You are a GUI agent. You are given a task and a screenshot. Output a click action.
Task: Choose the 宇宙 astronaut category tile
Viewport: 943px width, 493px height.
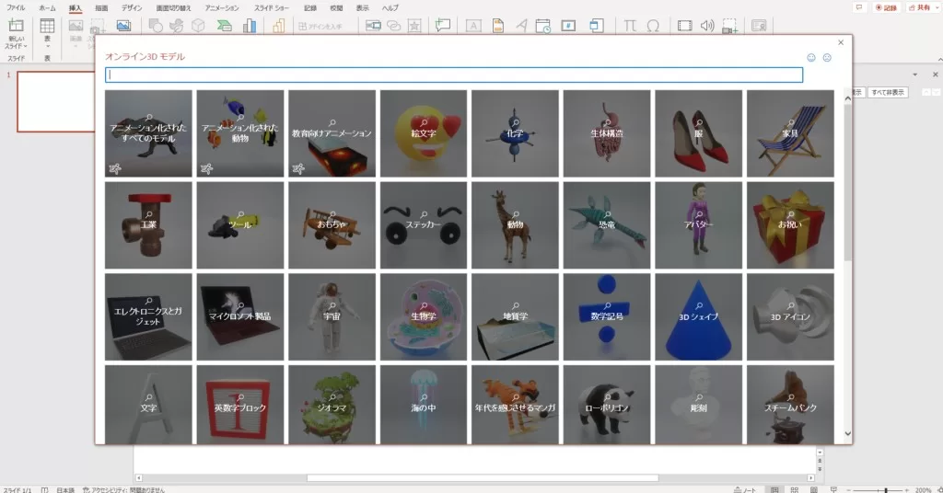(x=332, y=316)
